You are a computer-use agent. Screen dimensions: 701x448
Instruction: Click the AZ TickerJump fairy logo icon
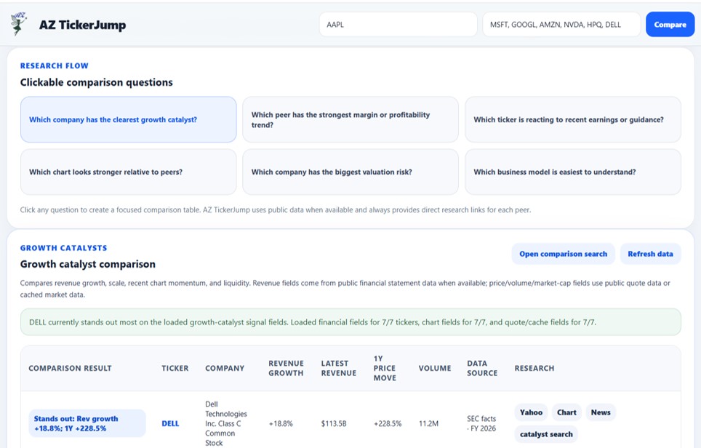tap(18, 24)
